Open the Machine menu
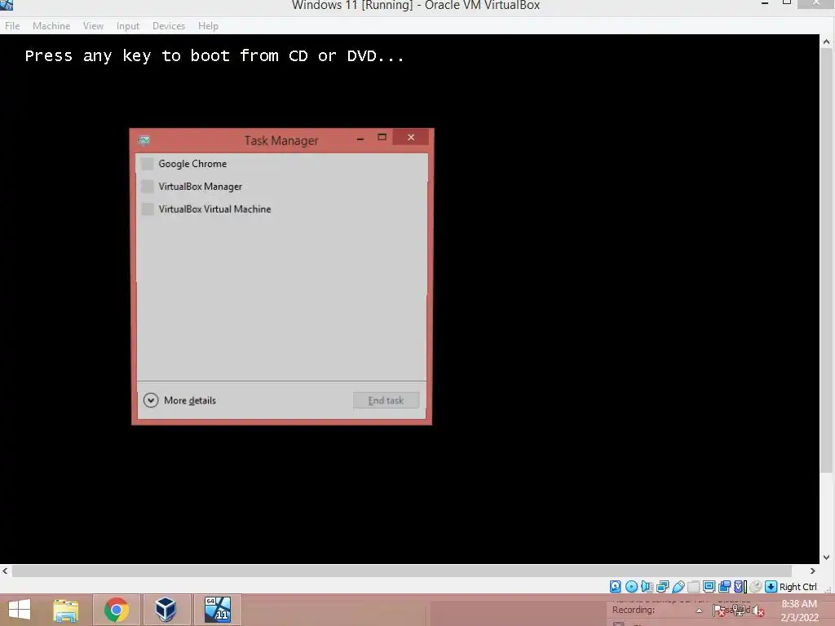 click(51, 25)
